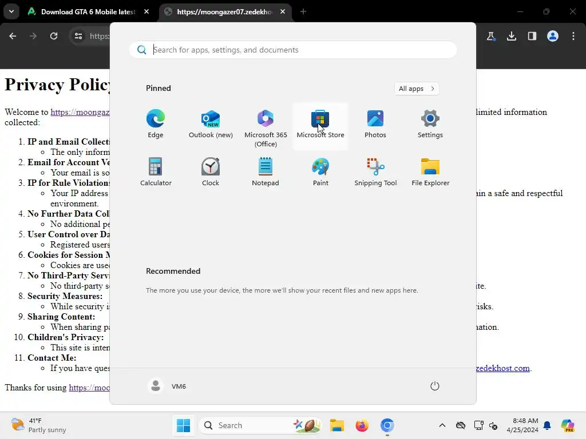Select the moongazer07.zedekhost tab
Viewport: 586px width, 439px height.
[x=224, y=11]
